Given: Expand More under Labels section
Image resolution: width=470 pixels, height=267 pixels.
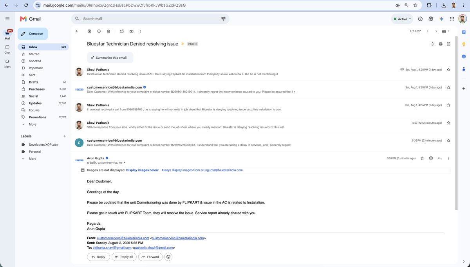Looking at the screenshot, I should (33, 159).
